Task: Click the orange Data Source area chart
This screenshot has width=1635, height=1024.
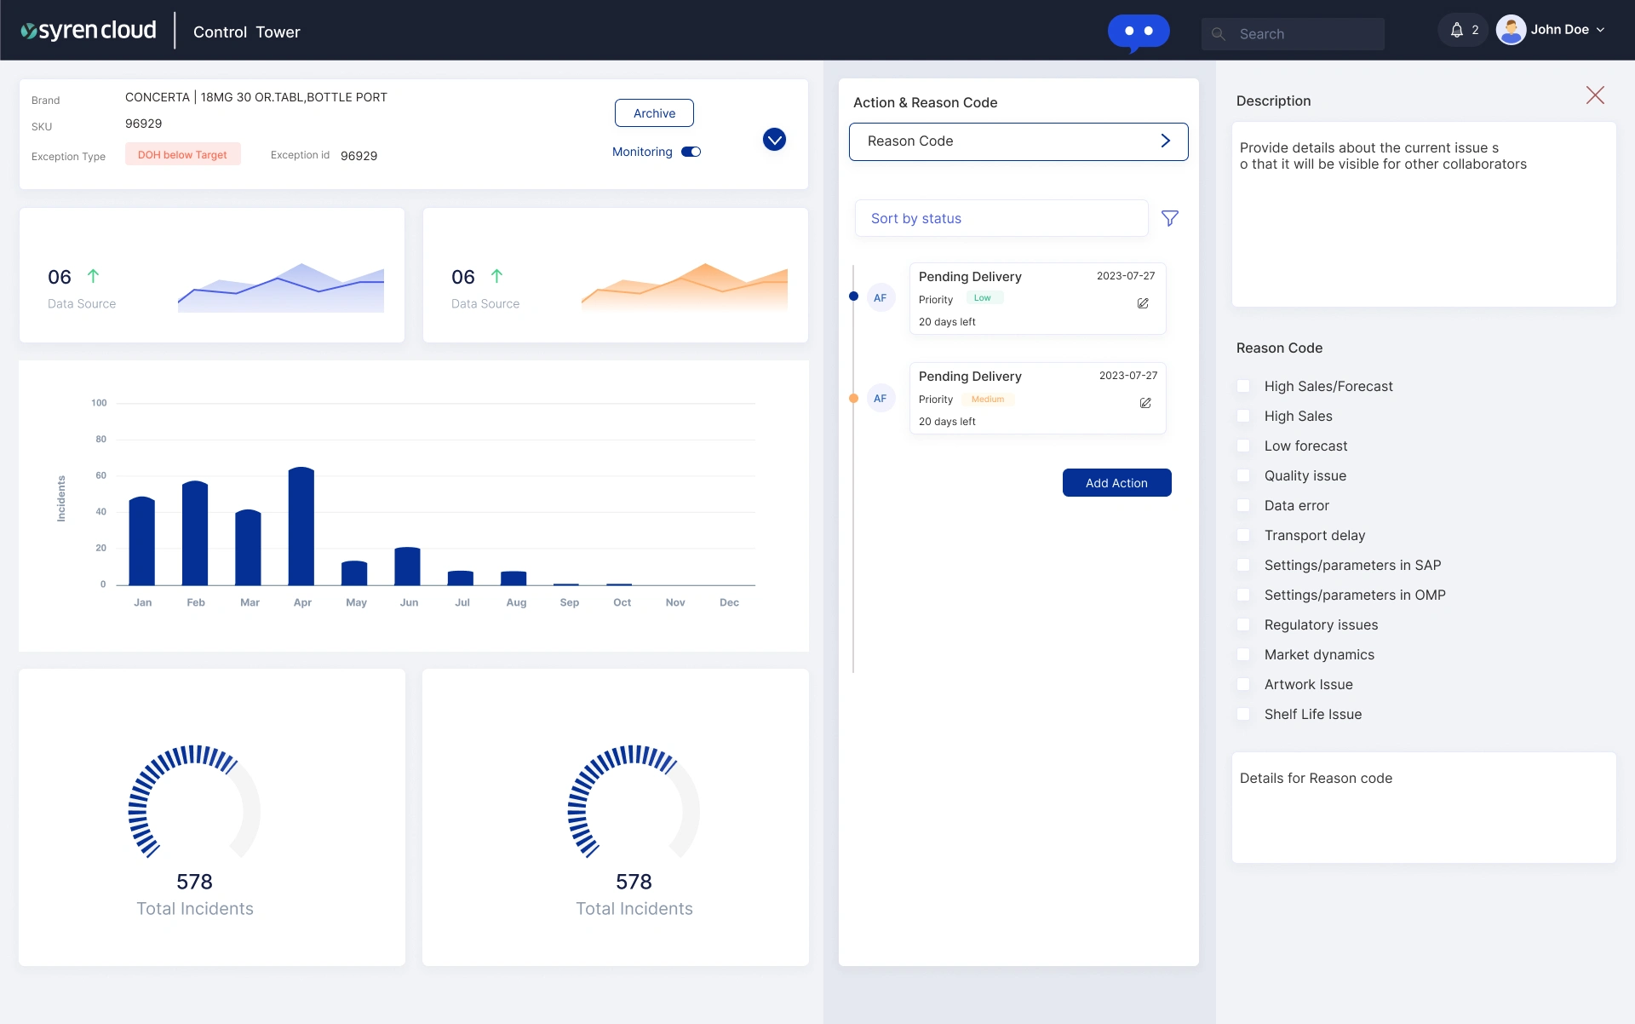Action: tap(685, 287)
